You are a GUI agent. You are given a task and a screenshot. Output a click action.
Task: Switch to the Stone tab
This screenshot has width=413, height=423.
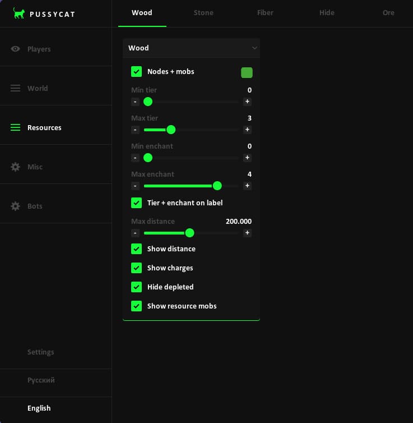pos(203,13)
